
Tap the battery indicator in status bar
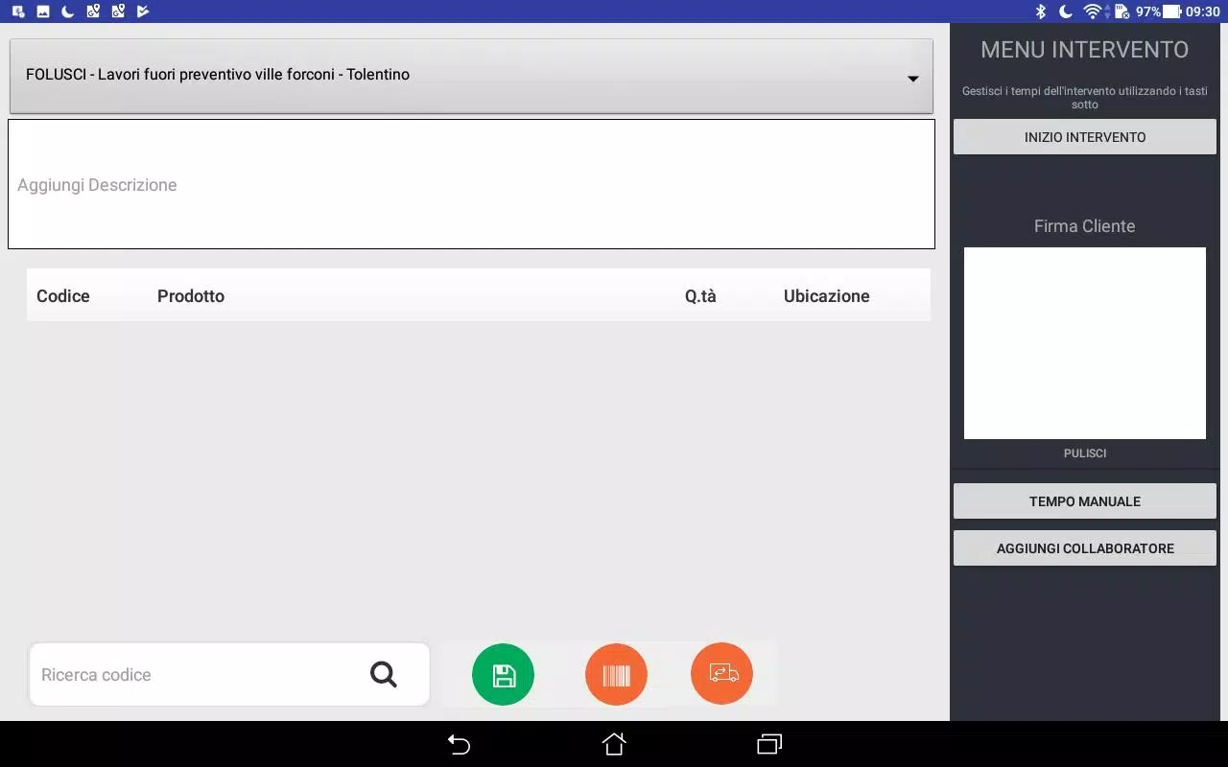tap(1172, 12)
